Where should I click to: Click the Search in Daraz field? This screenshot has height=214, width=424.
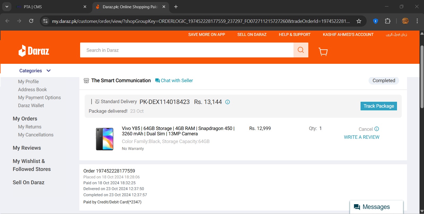click(x=187, y=50)
